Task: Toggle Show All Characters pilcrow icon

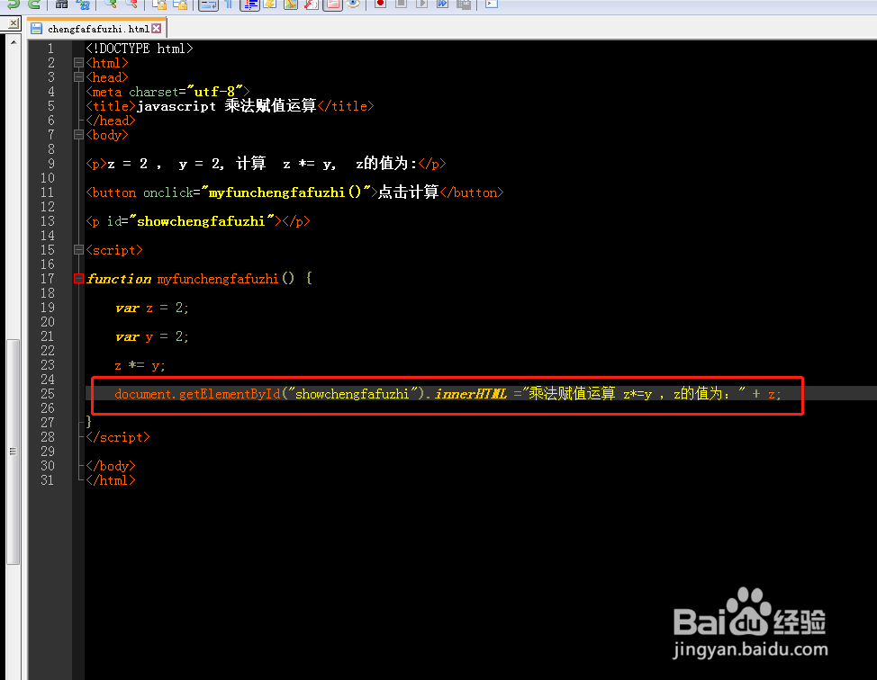Action: pos(229,4)
